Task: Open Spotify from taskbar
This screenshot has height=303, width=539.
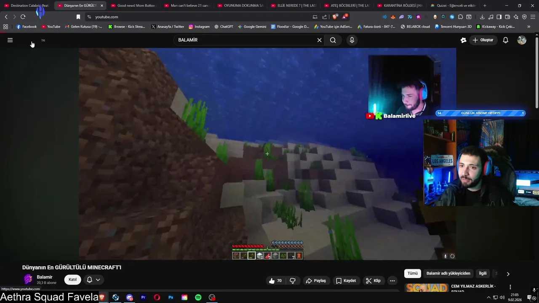Action: 198,298
